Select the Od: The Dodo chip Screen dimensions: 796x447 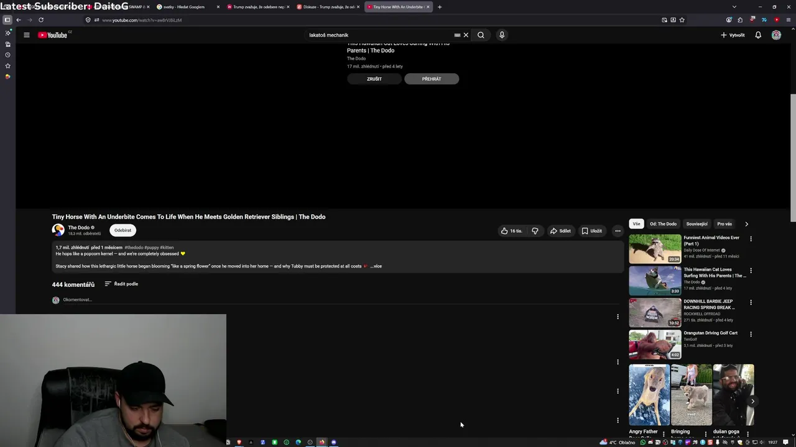click(663, 224)
